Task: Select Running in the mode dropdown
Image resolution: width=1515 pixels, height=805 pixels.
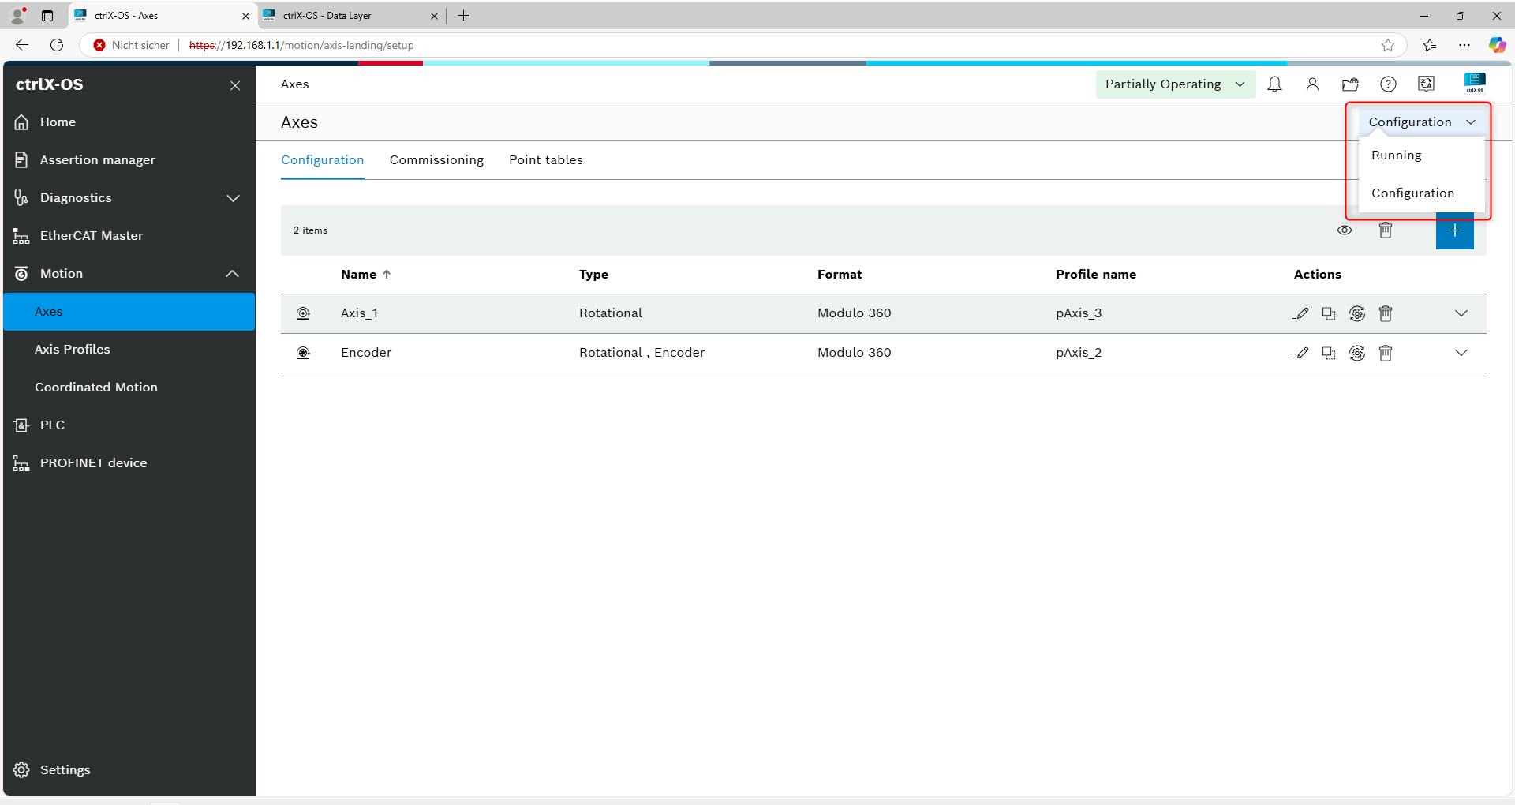Action: click(1396, 155)
